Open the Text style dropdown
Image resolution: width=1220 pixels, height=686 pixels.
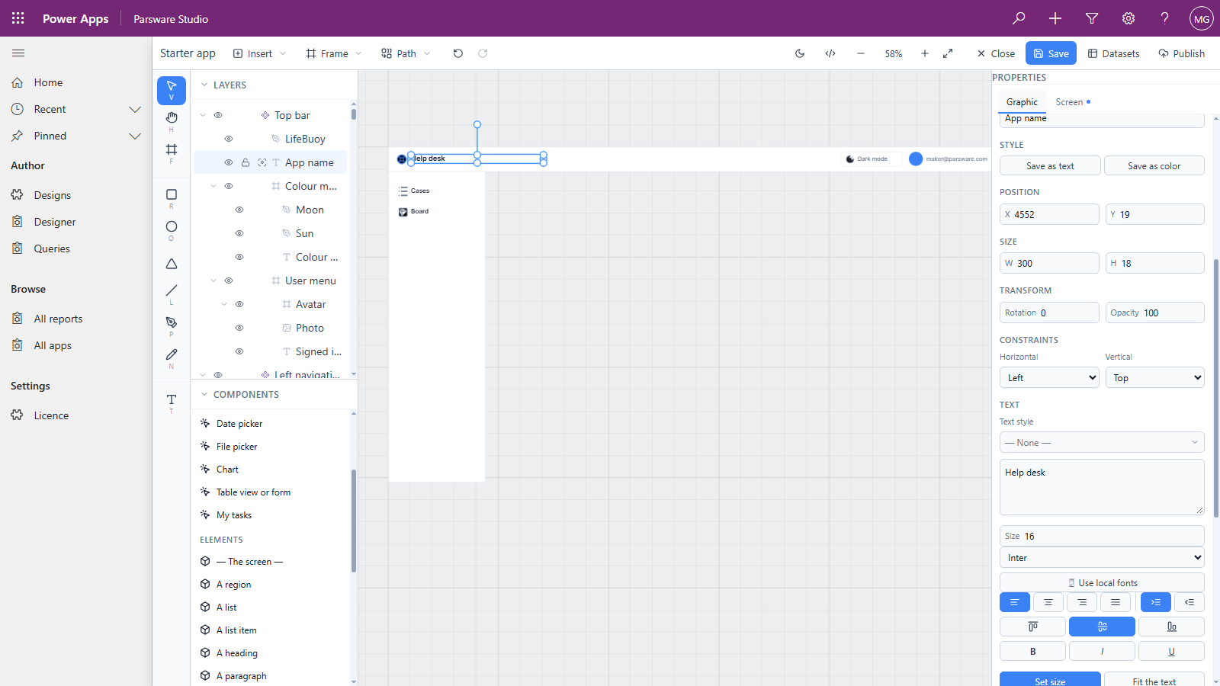[1102, 442]
